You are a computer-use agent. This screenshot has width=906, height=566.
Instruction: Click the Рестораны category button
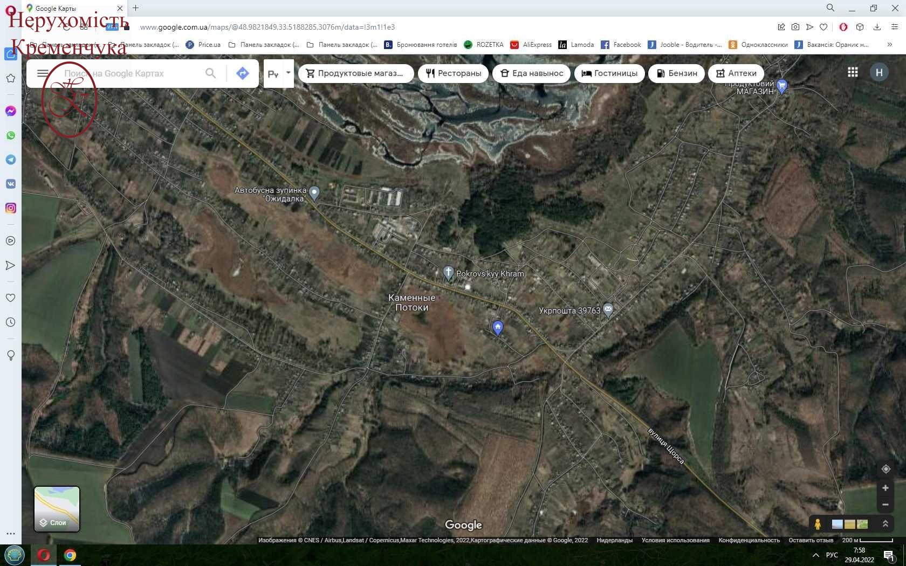coord(453,73)
